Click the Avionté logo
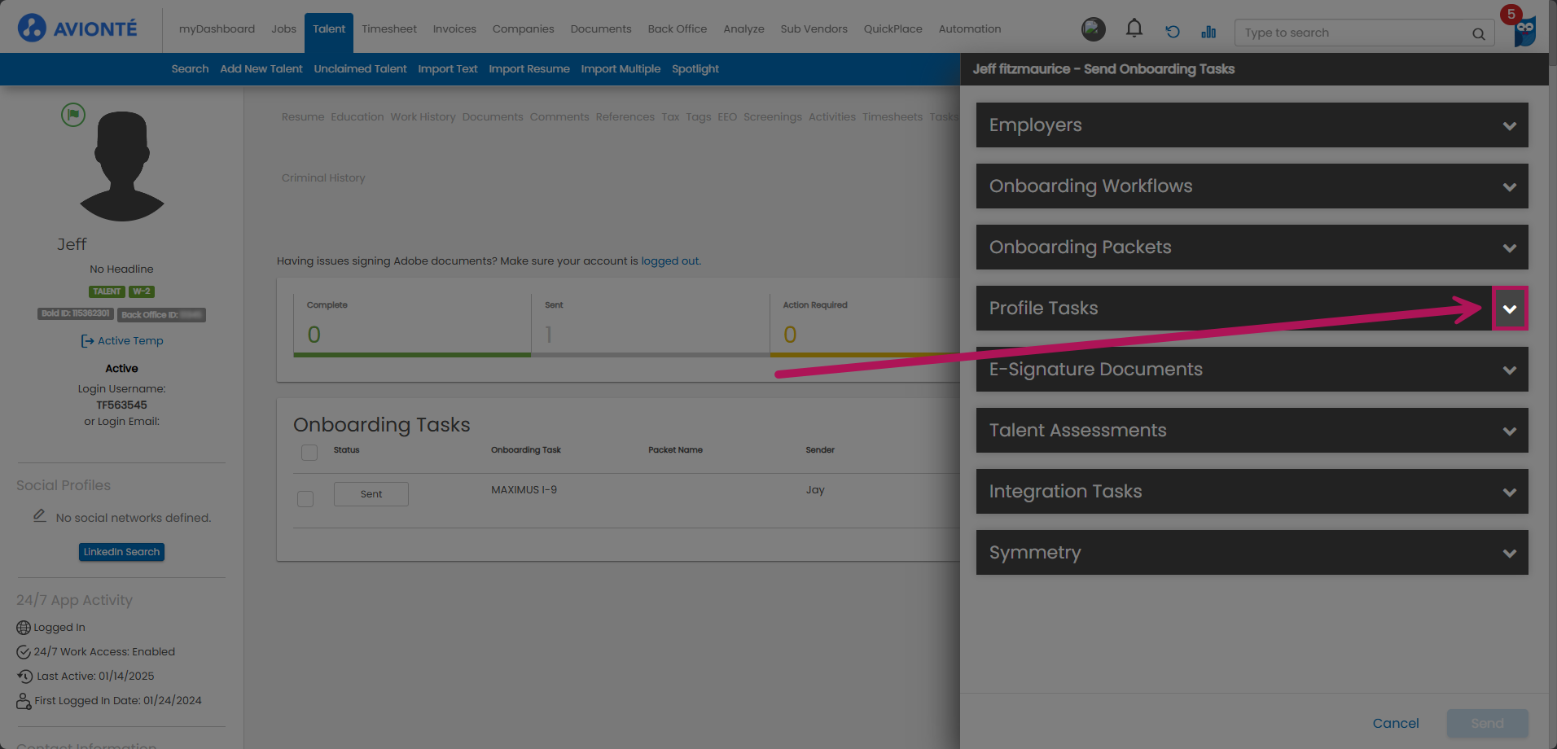 (x=77, y=28)
